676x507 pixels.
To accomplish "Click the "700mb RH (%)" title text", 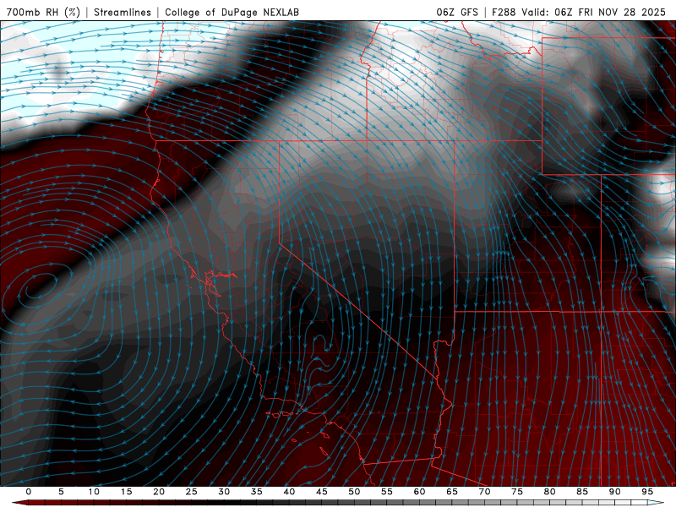I will tap(43, 12).
